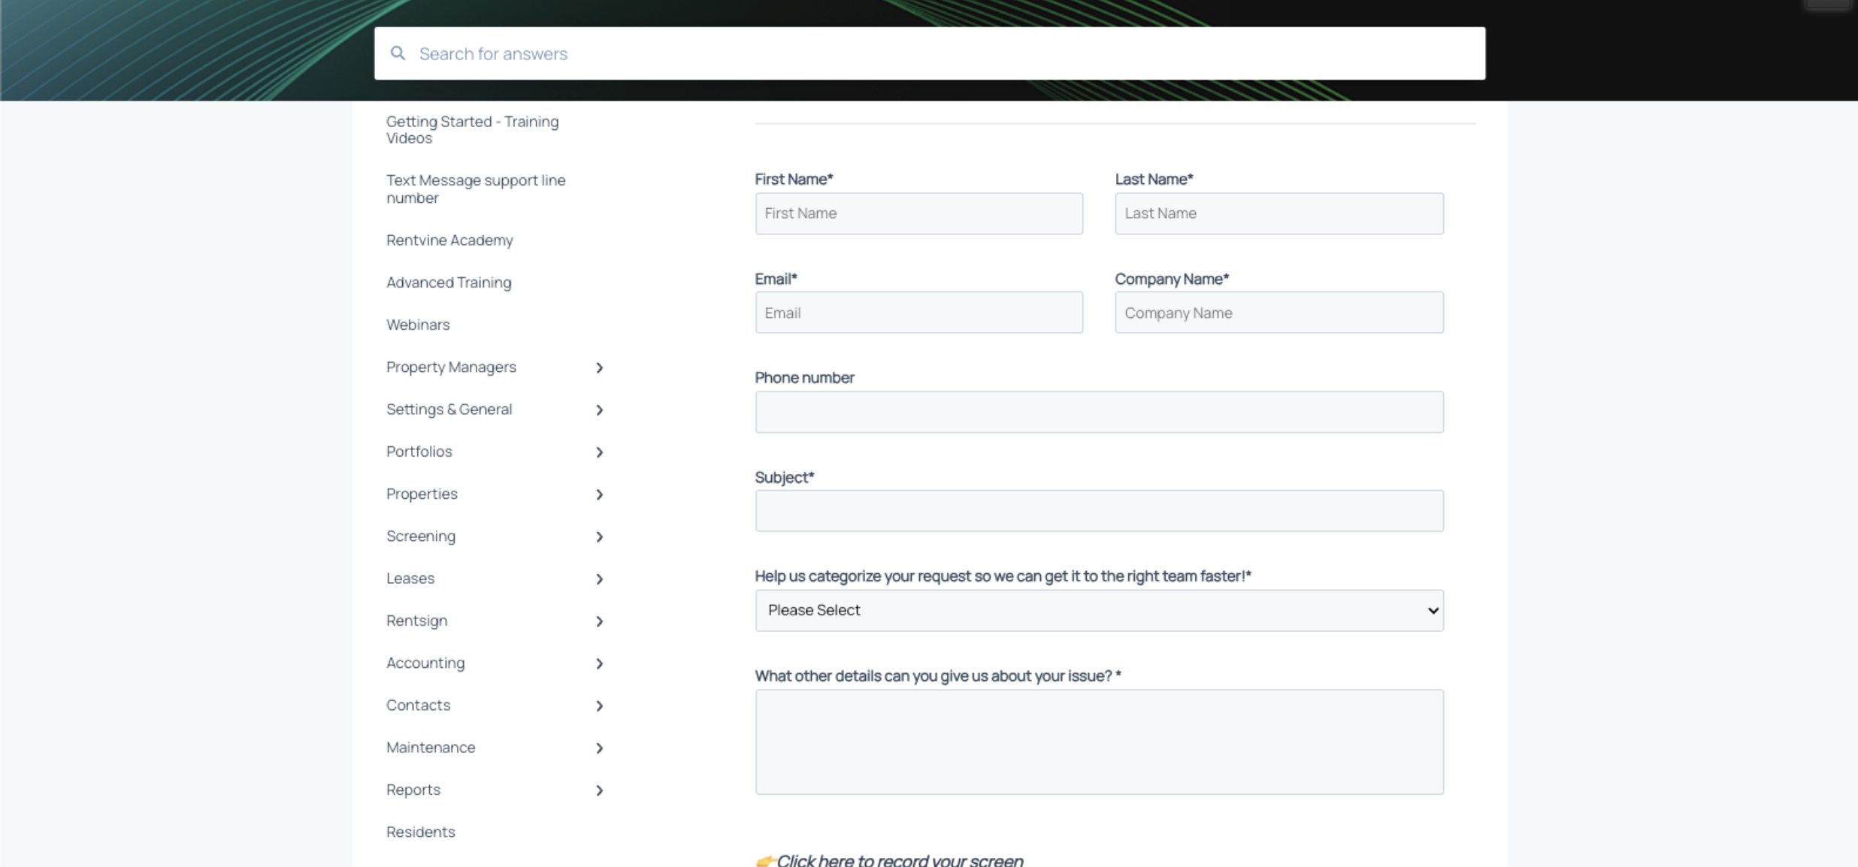Open Rentvine Academy article
The width and height of the screenshot is (1858, 867).
coord(449,240)
